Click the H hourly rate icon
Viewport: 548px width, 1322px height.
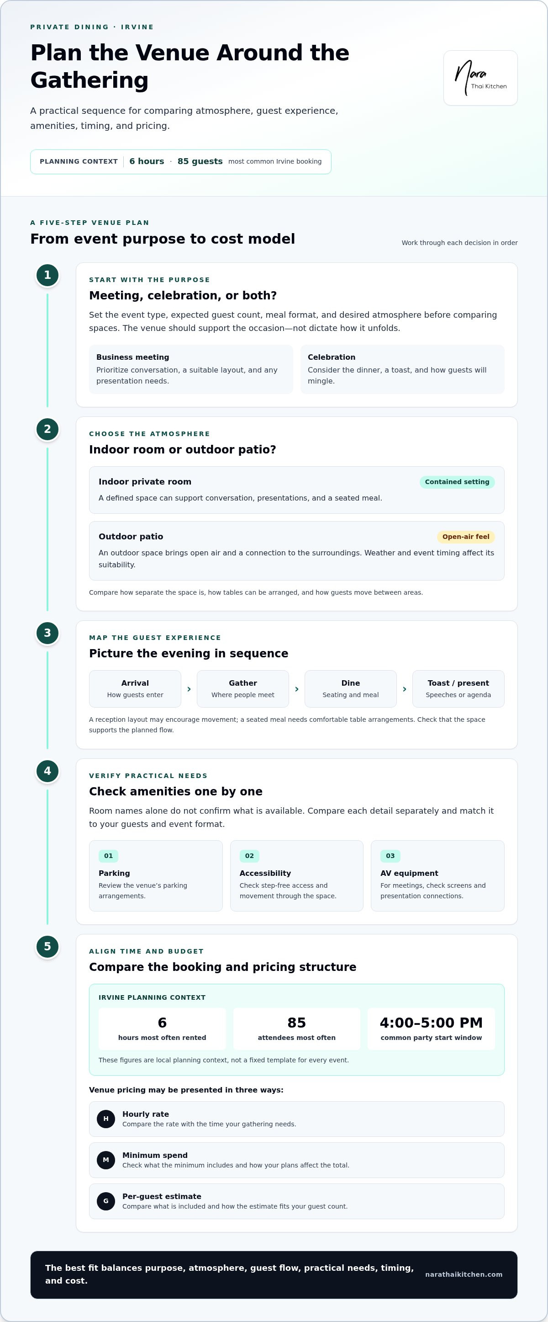pos(106,1119)
